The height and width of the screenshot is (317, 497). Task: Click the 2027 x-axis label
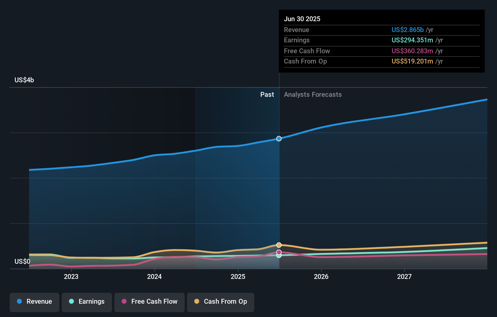[404, 276]
